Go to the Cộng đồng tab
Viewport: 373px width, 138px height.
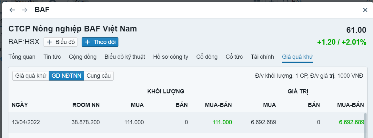pyautogui.click(x=83, y=57)
